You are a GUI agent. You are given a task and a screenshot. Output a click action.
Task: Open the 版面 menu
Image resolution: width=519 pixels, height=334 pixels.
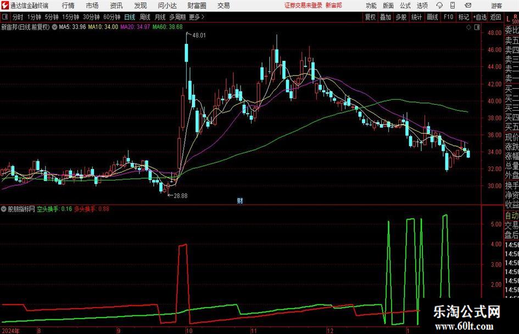(x=388, y=5)
